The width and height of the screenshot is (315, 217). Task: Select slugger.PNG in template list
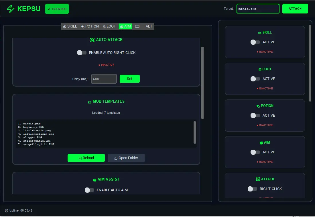tap(30, 137)
